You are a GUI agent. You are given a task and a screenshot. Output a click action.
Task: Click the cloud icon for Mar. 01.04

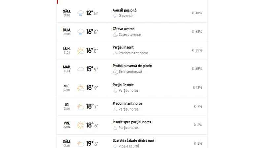click(x=81, y=69)
